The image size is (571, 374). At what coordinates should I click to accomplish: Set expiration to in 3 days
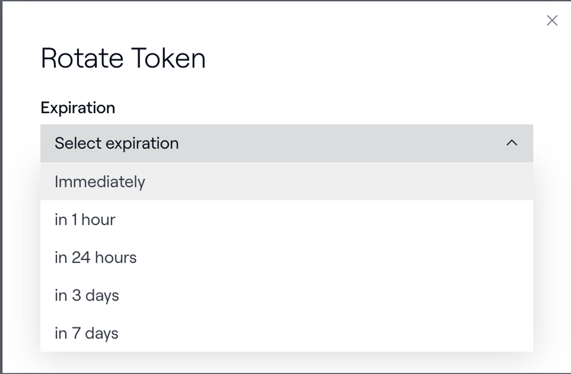(x=286, y=295)
